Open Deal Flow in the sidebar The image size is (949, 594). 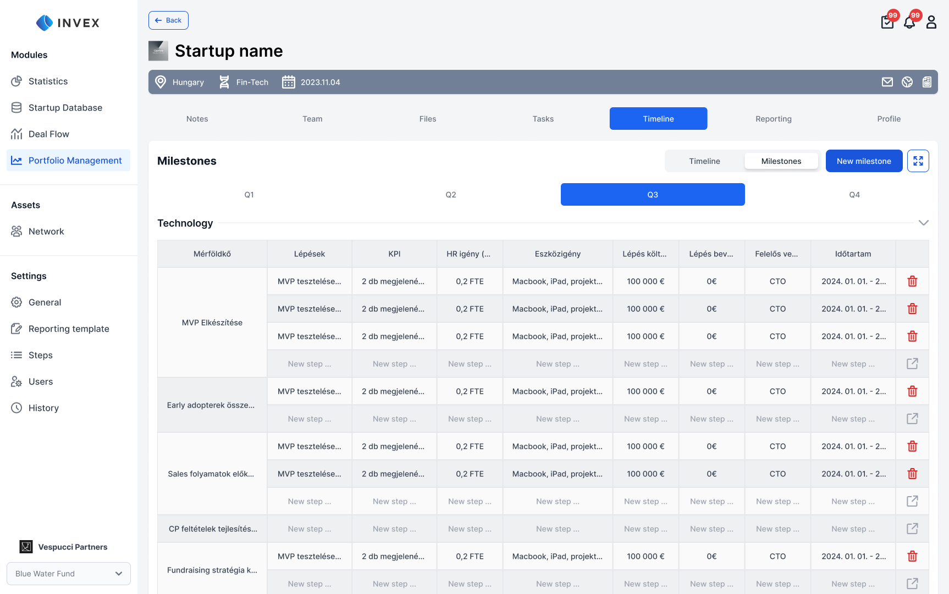point(49,134)
